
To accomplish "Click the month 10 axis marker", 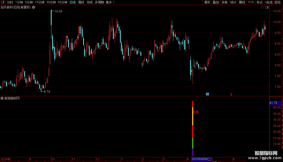I will [x=53, y=159].
